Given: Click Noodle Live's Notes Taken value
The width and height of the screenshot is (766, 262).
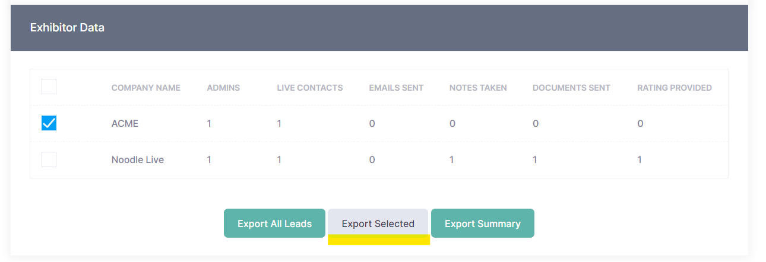Looking at the screenshot, I should click(452, 159).
